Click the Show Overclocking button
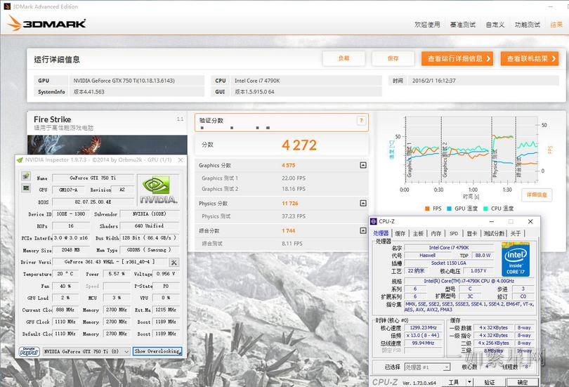 (x=157, y=351)
